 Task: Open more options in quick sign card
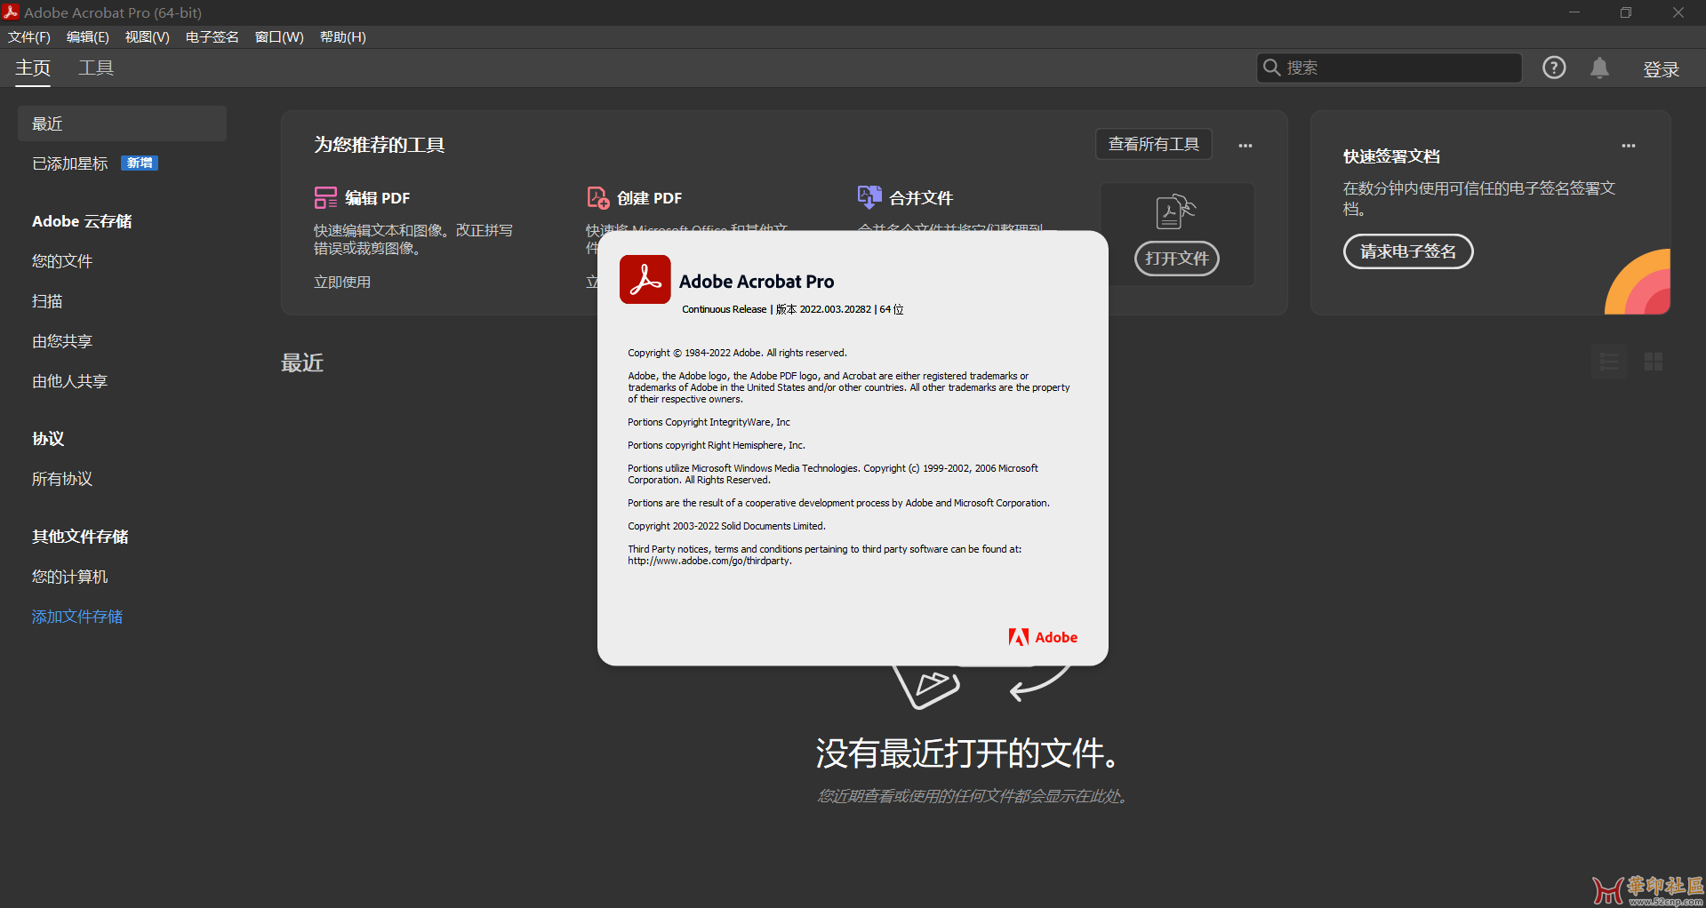point(1629,146)
